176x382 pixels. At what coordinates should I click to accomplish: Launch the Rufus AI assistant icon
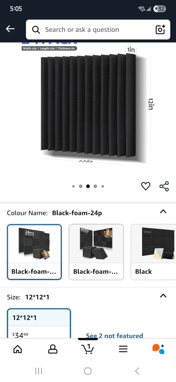[x=158, y=349]
